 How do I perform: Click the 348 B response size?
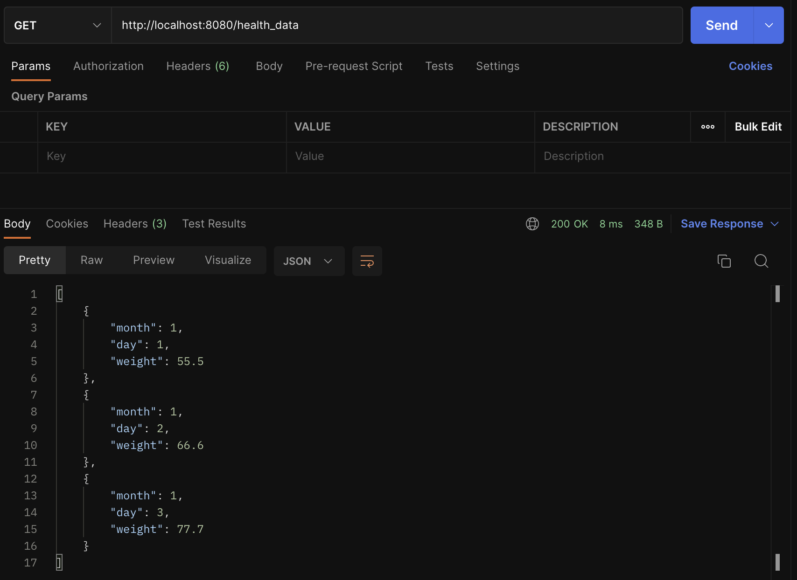pos(648,224)
